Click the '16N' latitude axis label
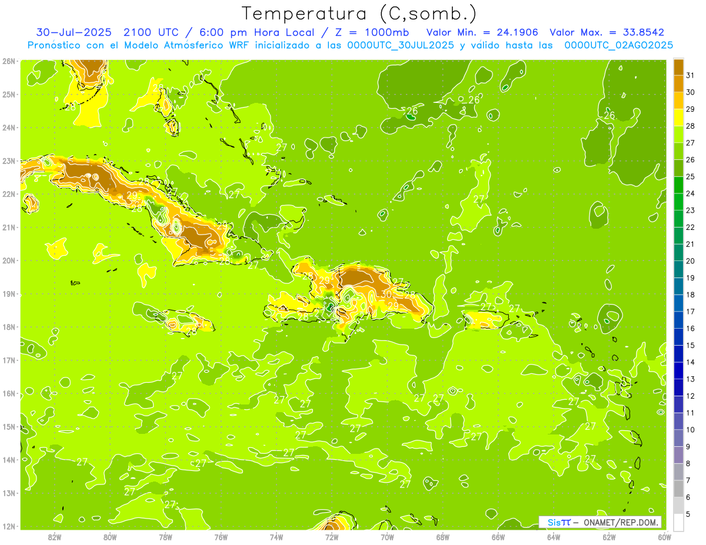Viewport: 706px width, 545px height. click(9, 393)
